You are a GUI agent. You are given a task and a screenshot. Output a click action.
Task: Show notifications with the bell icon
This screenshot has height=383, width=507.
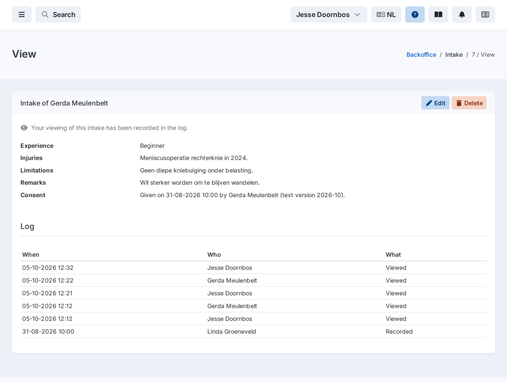pyautogui.click(x=462, y=15)
